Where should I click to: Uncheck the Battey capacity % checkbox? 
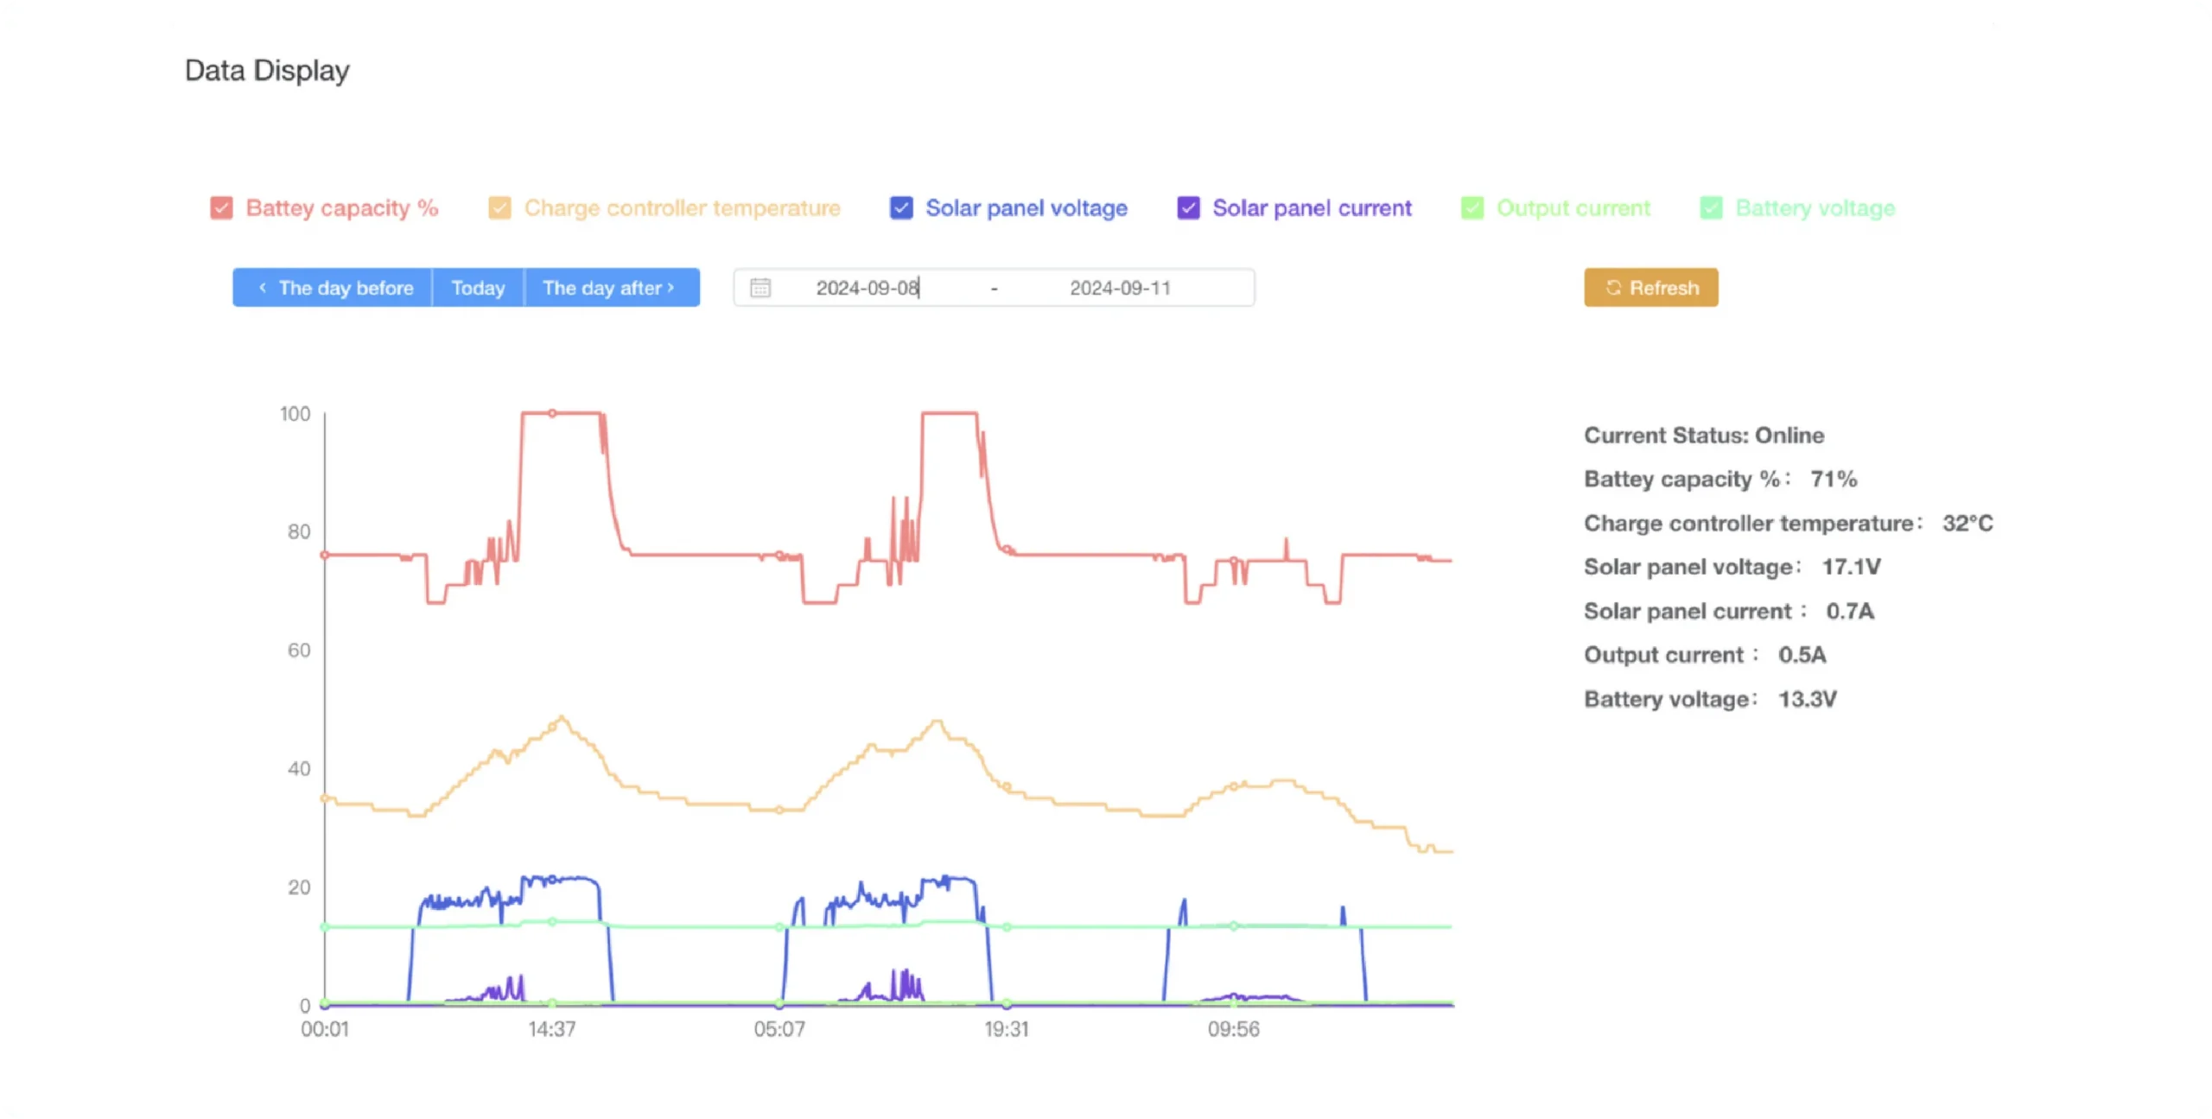[x=221, y=208]
